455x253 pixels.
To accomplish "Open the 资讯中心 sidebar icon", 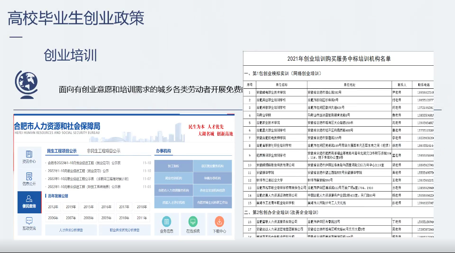I will point(29,157).
